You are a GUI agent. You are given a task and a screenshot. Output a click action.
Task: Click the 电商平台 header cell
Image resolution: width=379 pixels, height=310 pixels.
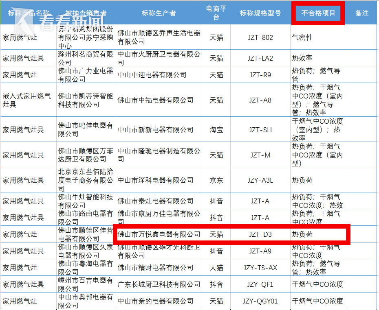point(216,13)
